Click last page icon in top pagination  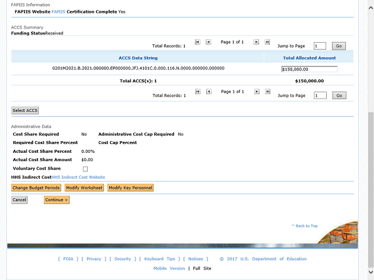[x=268, y=42]
